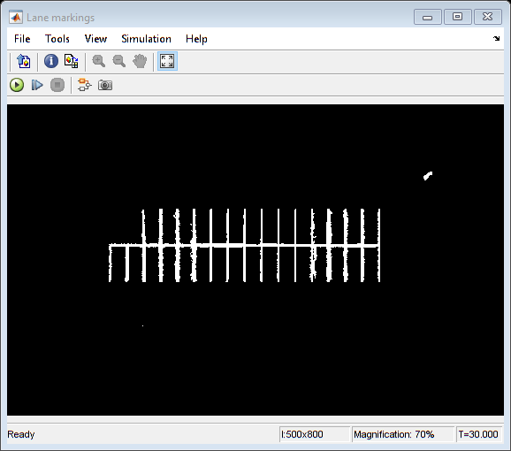
Task: Open the View menu
Action: coord(95,39)
